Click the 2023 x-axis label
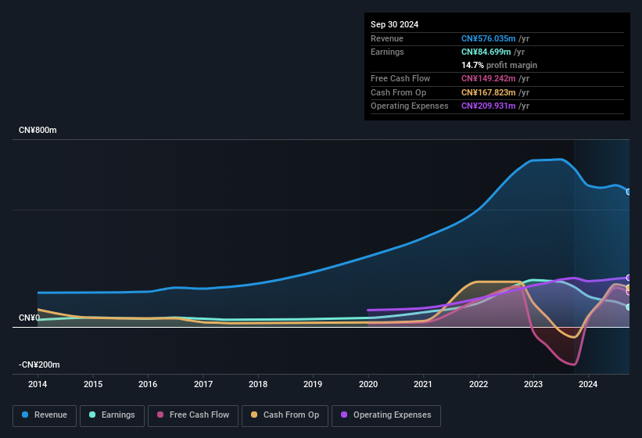Viewport: 642px width, 438px height. click(533, 384)
